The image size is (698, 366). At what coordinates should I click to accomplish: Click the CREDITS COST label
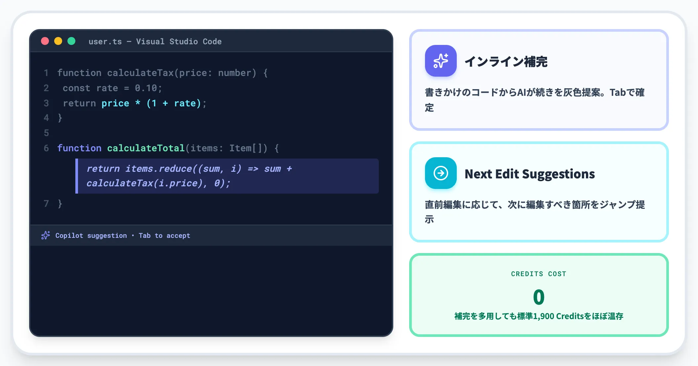coord(539,274)
